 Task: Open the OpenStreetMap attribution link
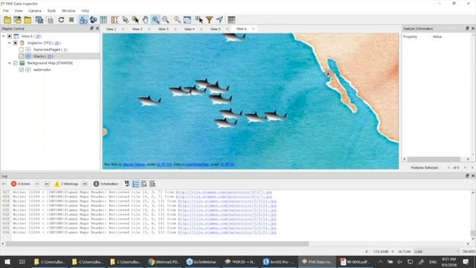[x=197, y=165]
